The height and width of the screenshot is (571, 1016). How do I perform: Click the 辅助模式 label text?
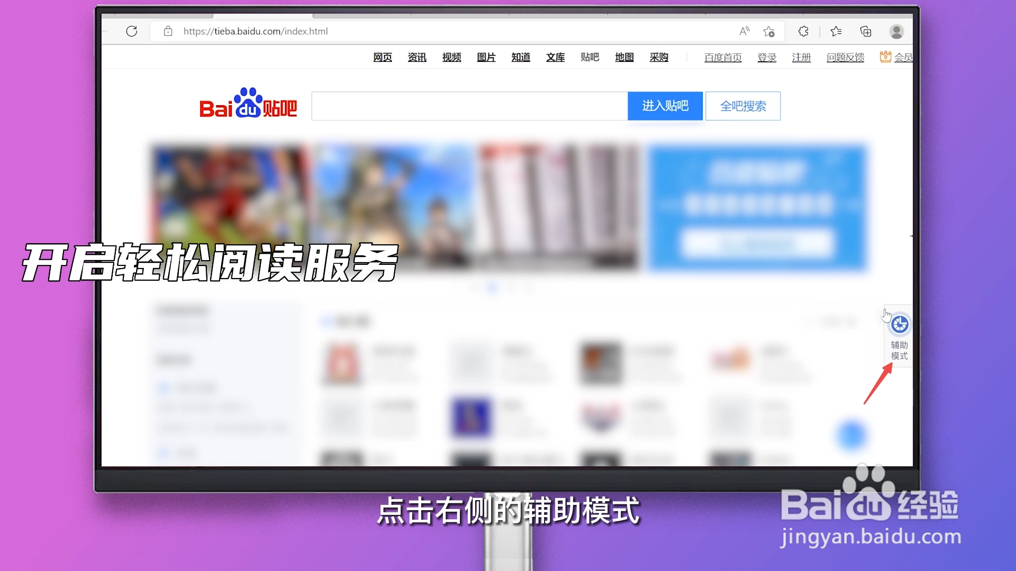point(899,351)
